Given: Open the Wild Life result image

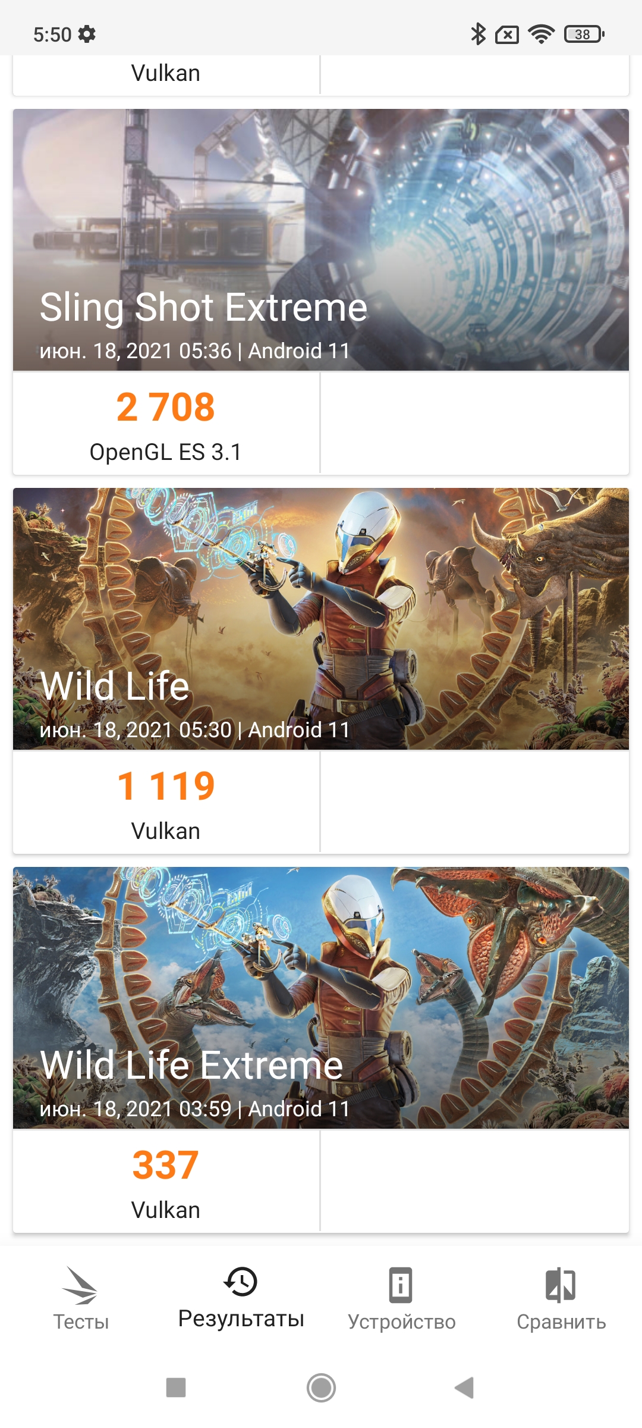Looking at the screenshot, I should tap(321, 618).
